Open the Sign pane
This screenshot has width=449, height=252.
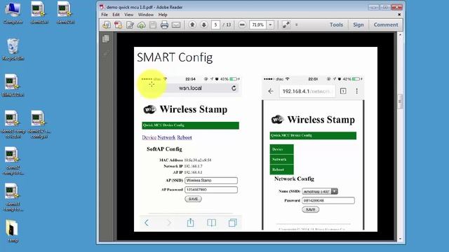click(x=358, y=25)
